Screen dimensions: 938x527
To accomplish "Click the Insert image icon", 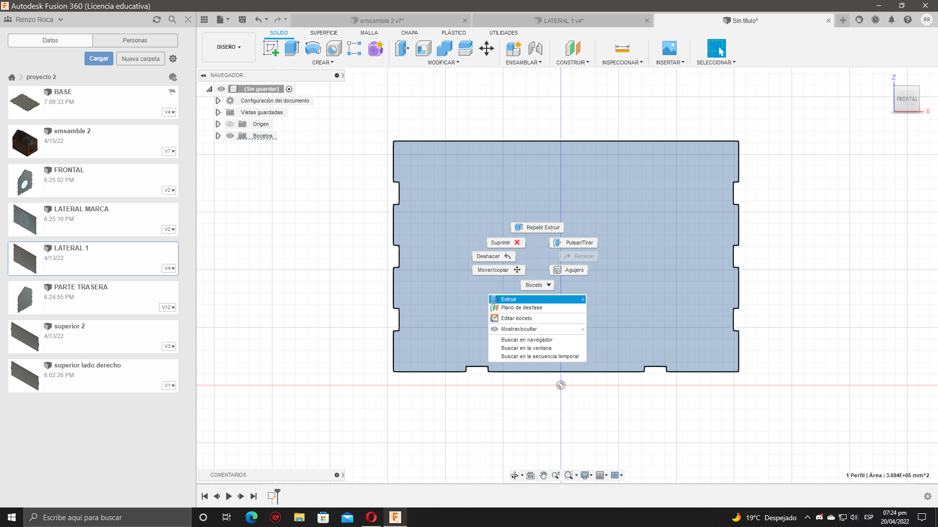I will click(x=669, y=48).
